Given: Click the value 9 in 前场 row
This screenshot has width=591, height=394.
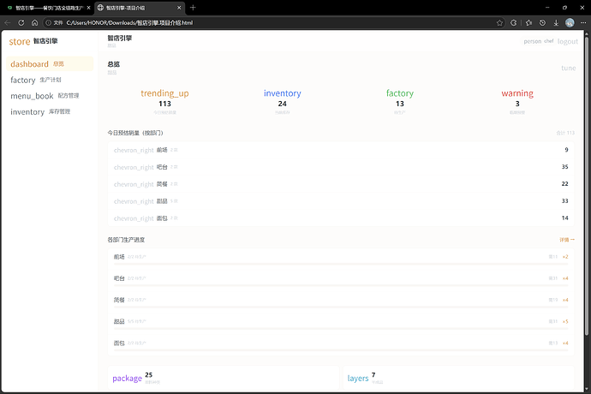Looking at the screenshot, I should pyautogui.click(x=566, y=150).
